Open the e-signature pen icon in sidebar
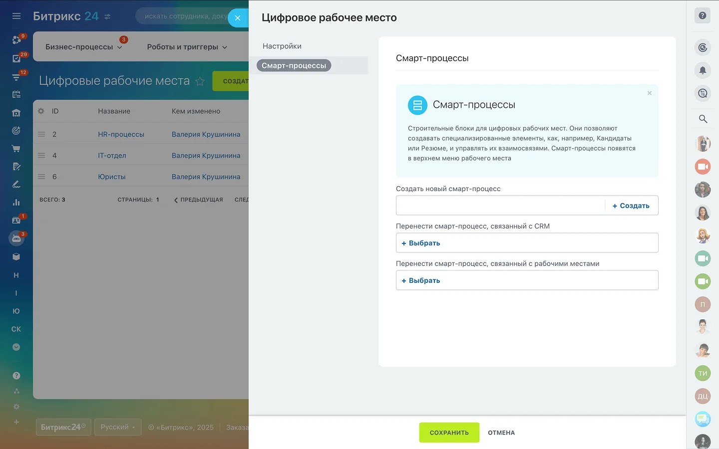Viewport: 719px width, 449px height. tap(16, 185)
